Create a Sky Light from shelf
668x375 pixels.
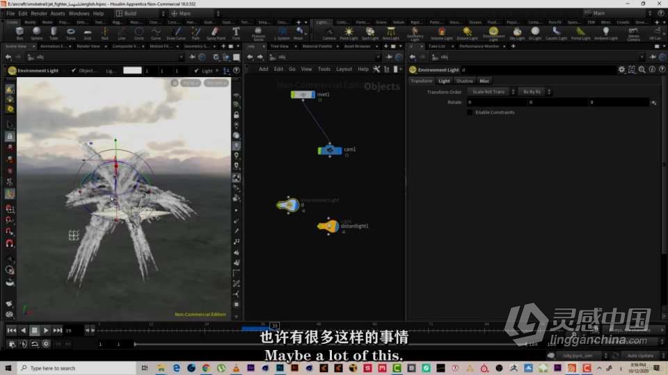tap(517, 33)
